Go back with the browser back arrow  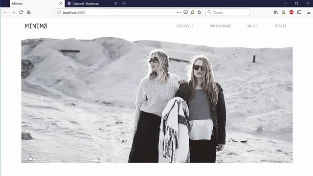5,12
